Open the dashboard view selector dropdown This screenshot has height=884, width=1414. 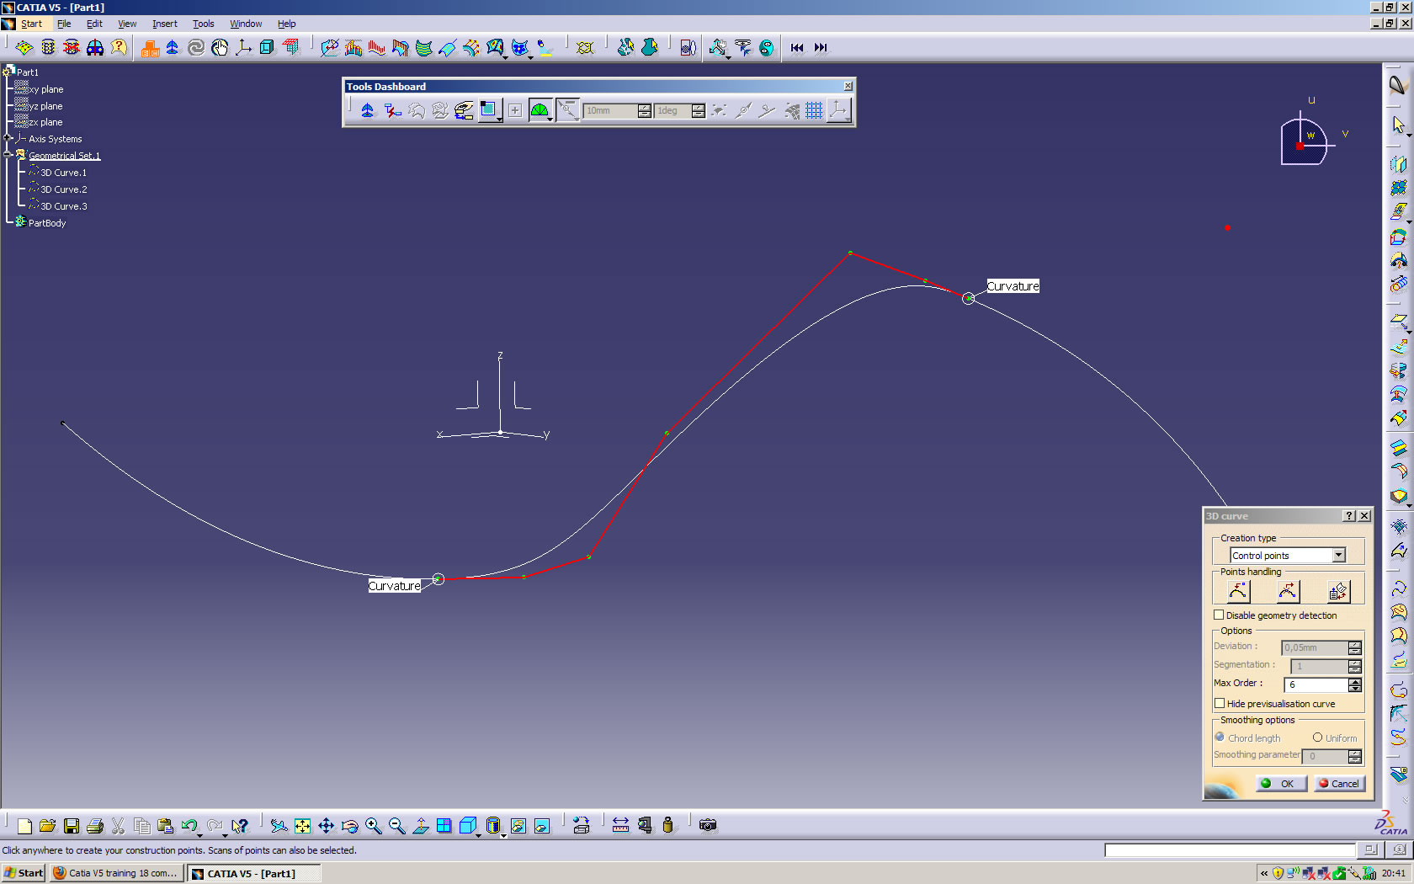[x=498, y=119]
